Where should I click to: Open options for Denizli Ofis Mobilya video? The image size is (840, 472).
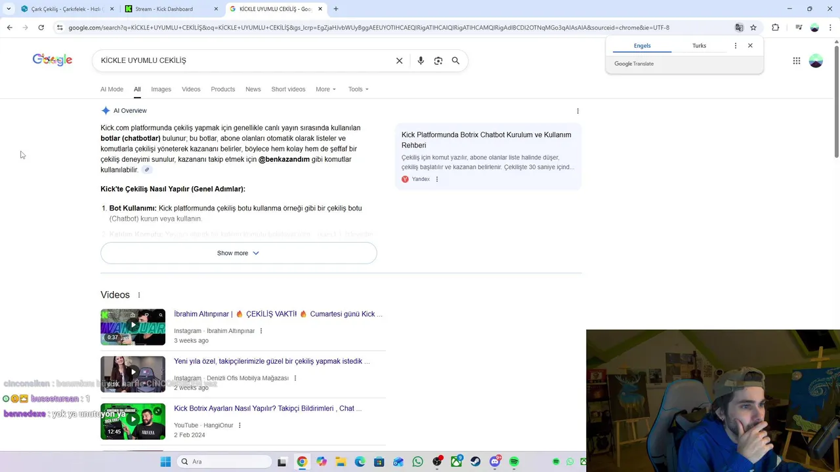click(295, 378)
